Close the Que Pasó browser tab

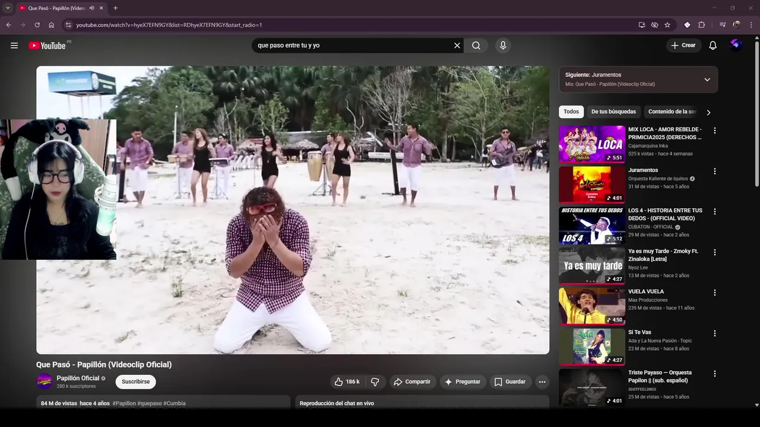[101, 8]
